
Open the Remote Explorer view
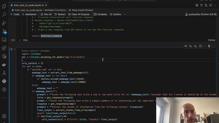point(4,40)
